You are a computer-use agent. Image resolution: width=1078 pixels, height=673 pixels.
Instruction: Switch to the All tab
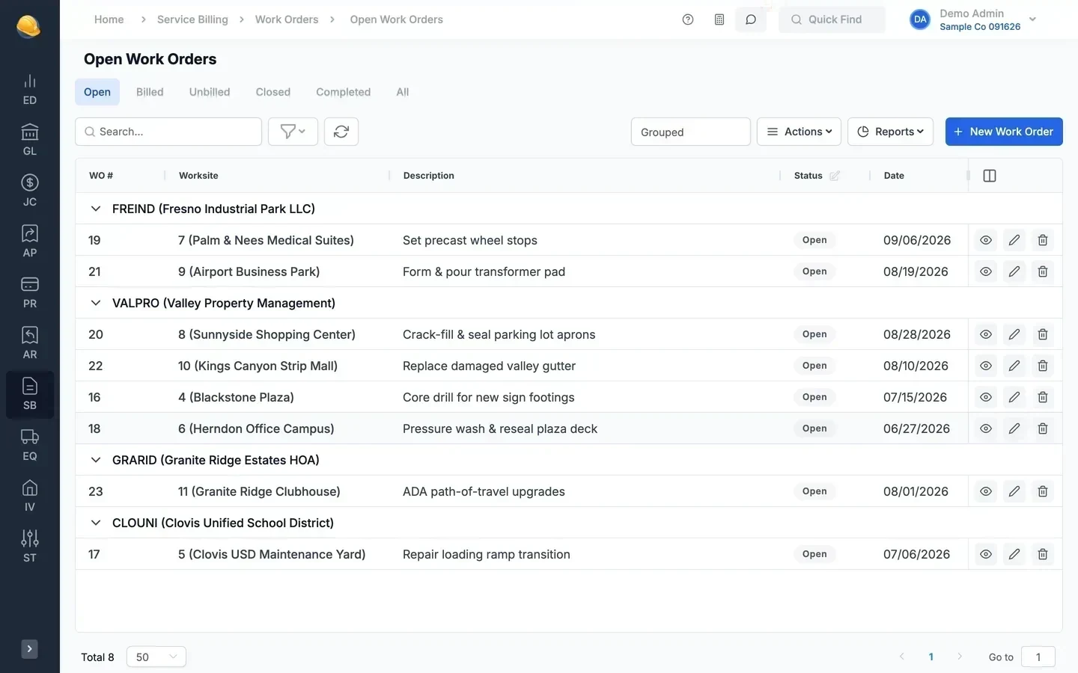click(402, 92)
